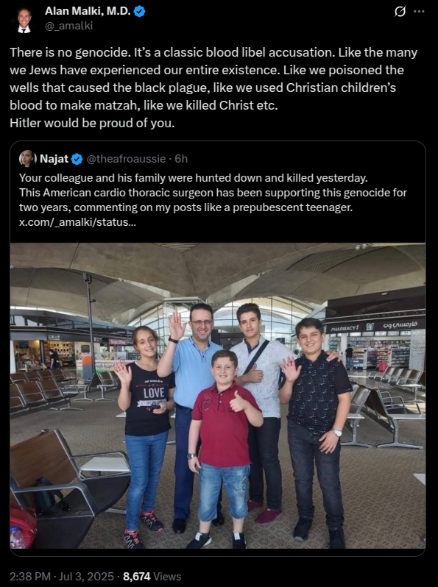Click the 8,674 Views count
The image size is (438, 587).
152,576
